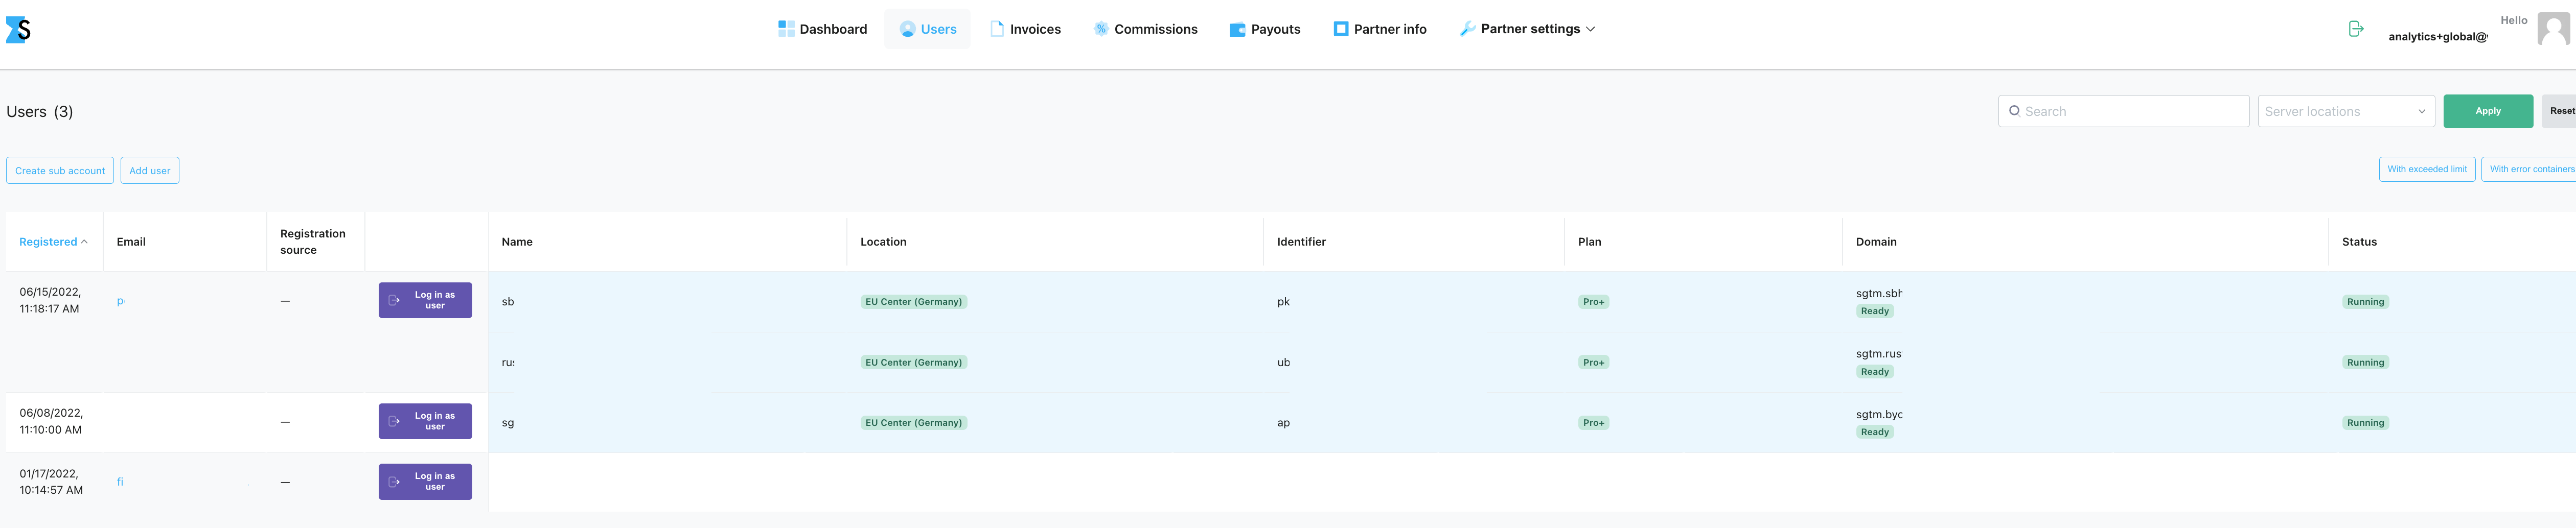Go to Commissions page
The height and width of the screenshot is (528, 2576).
point(1145,29)
